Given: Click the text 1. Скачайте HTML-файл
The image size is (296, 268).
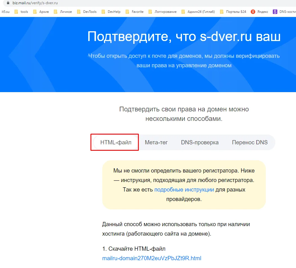Looking at the screenshot, I should click(x=134, y=249).
